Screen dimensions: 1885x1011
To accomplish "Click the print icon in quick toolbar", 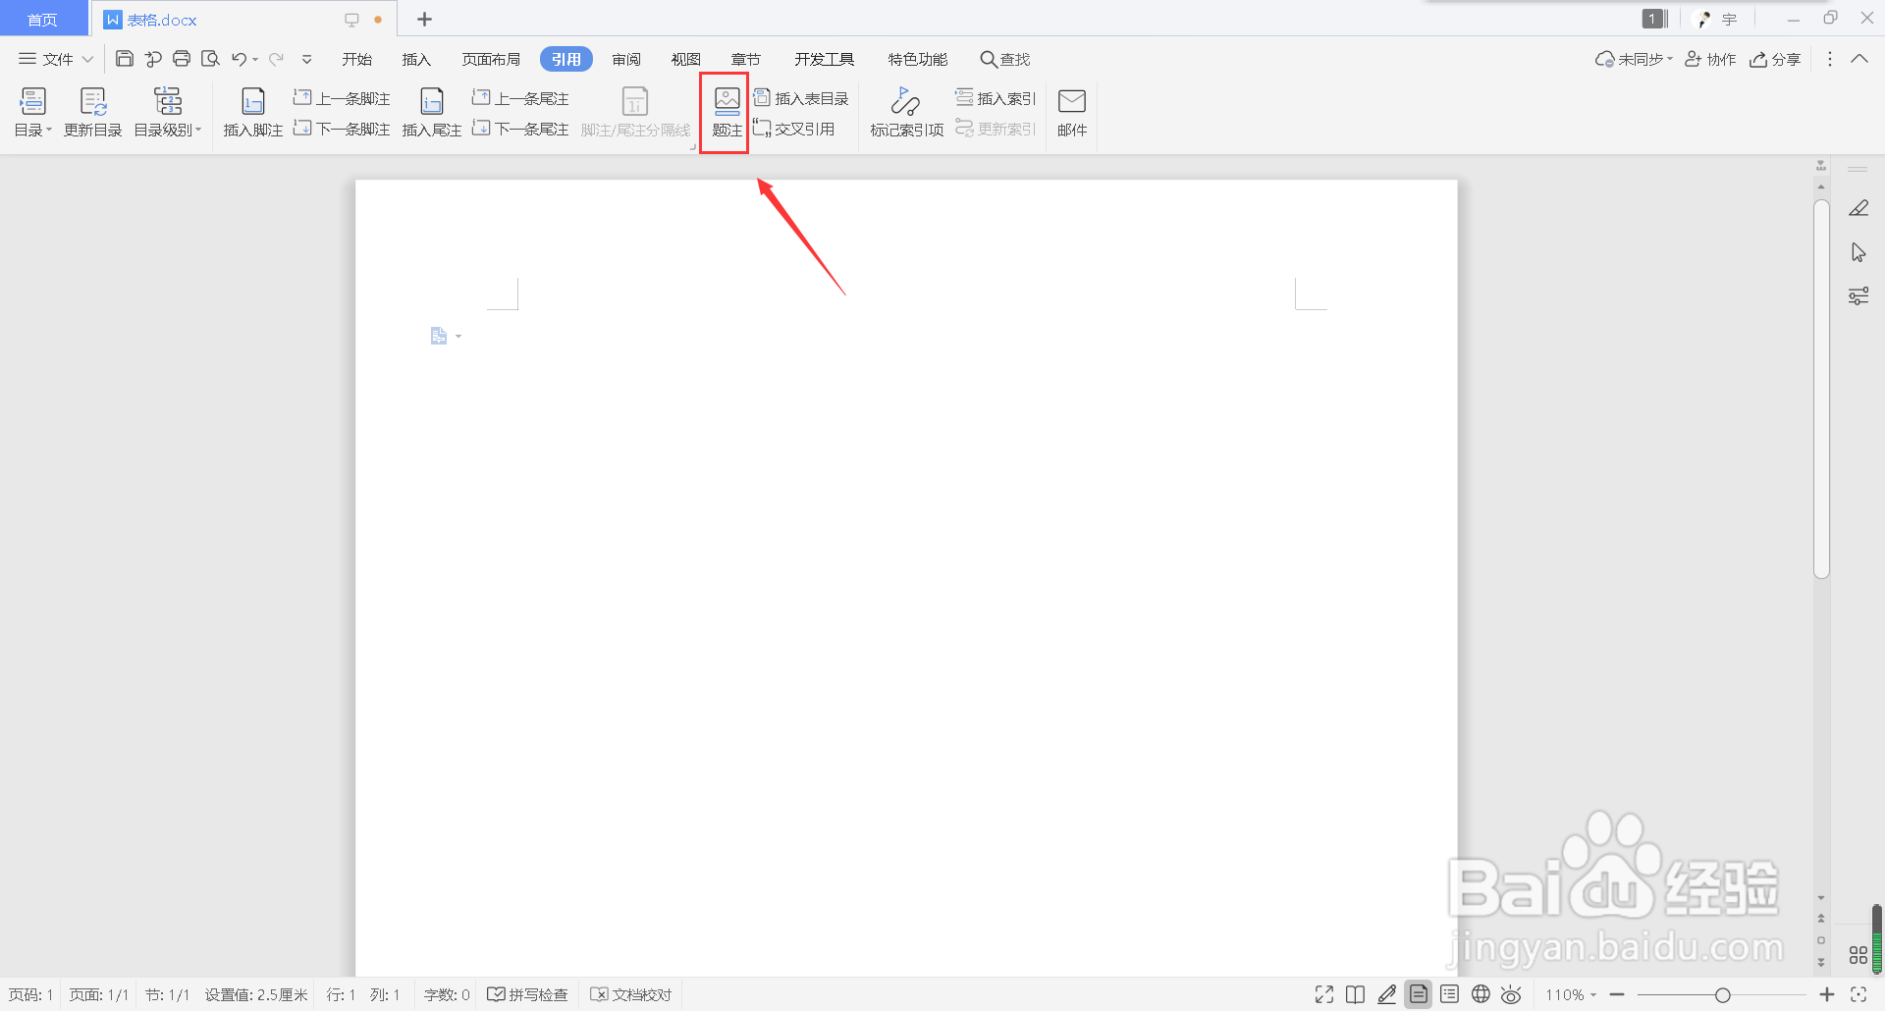I will (182, 59).
